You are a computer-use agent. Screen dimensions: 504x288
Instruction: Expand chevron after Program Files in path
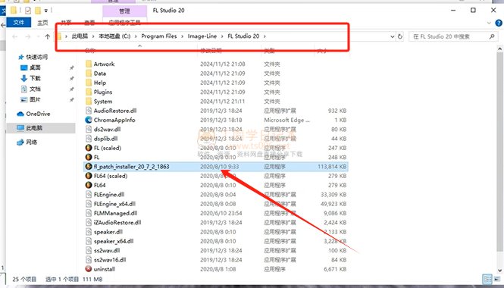click(182, 36)
